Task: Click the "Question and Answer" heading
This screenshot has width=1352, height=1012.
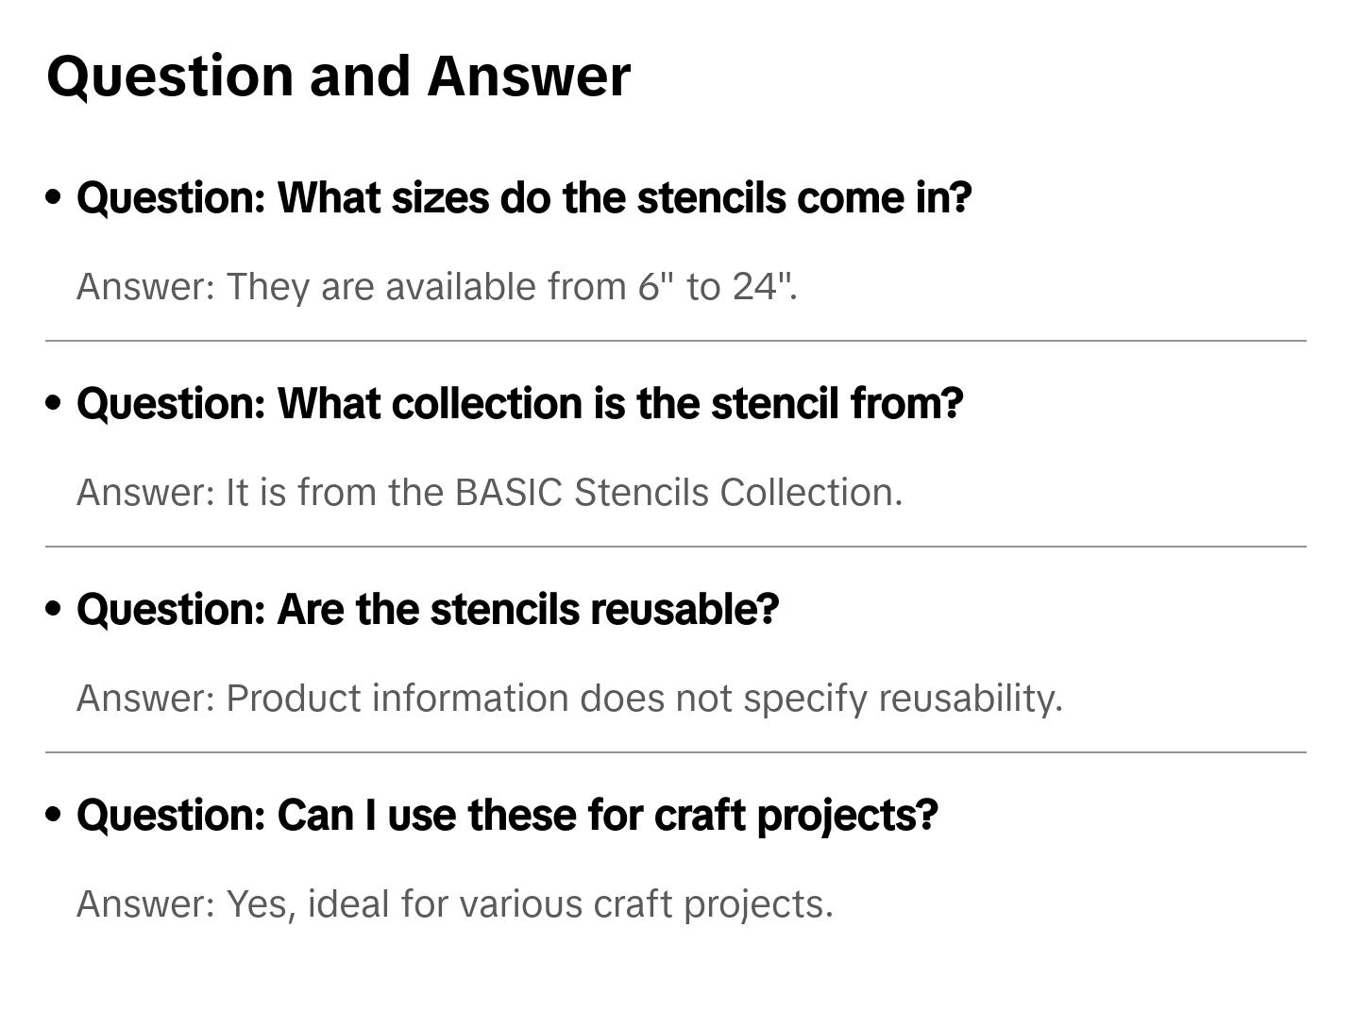Action: click(x=338, y=76)
